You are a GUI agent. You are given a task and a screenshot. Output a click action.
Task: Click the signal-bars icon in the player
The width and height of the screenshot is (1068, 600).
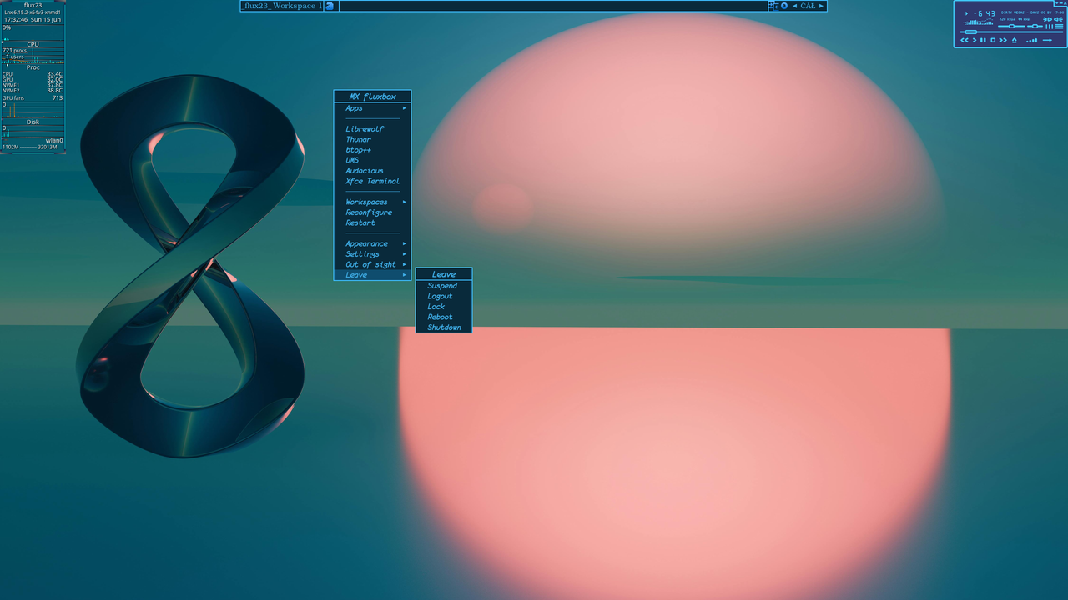coord(1032,40)
